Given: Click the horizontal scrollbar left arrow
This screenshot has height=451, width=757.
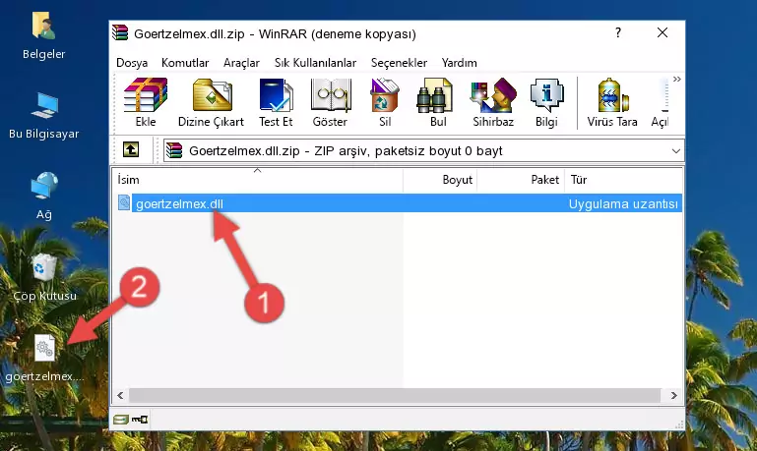Looking at the screenshot, I should 120,396.
